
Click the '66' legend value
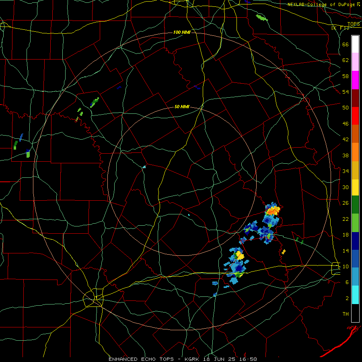(346, 44)
